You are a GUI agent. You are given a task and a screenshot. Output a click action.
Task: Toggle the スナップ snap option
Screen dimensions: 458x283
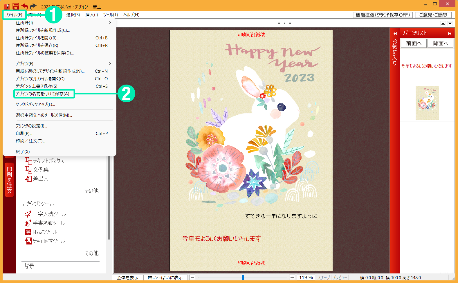point(324,277)
